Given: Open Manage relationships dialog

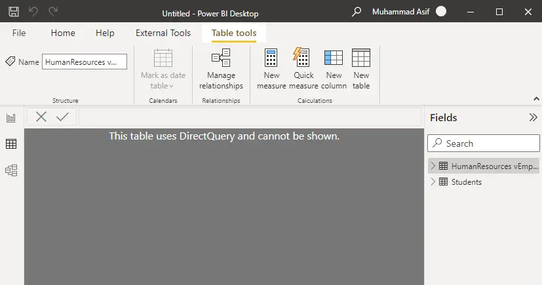Looking at the screenshot, I should tap(222, 69).
